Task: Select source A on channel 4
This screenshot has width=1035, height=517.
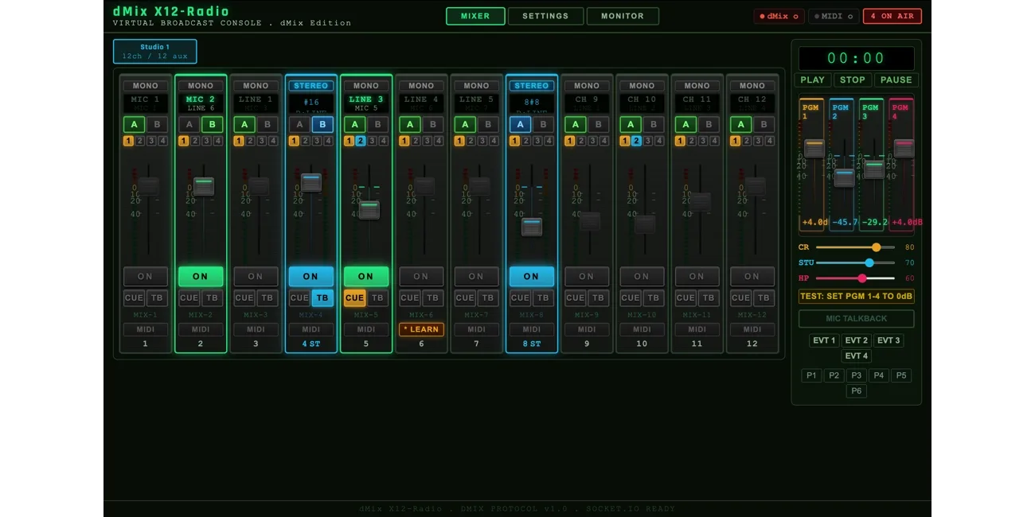Action: coord(299,124)
